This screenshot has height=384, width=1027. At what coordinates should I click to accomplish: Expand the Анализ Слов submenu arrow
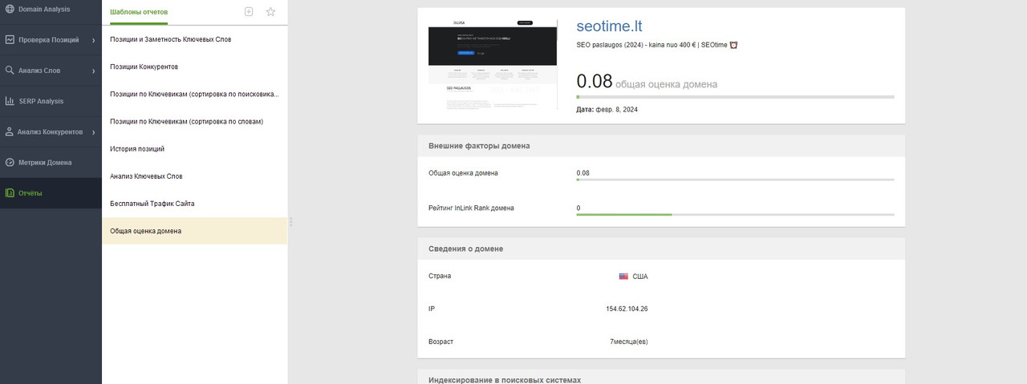(x=93, y=71)
